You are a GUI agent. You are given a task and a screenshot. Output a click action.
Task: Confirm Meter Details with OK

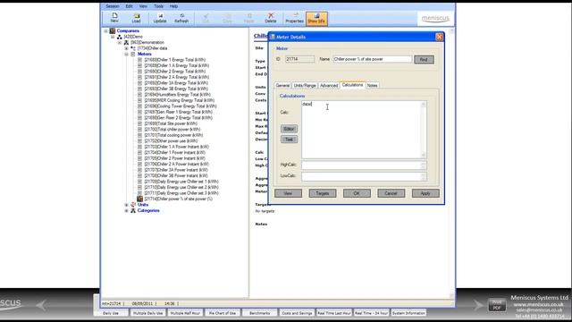357,193
